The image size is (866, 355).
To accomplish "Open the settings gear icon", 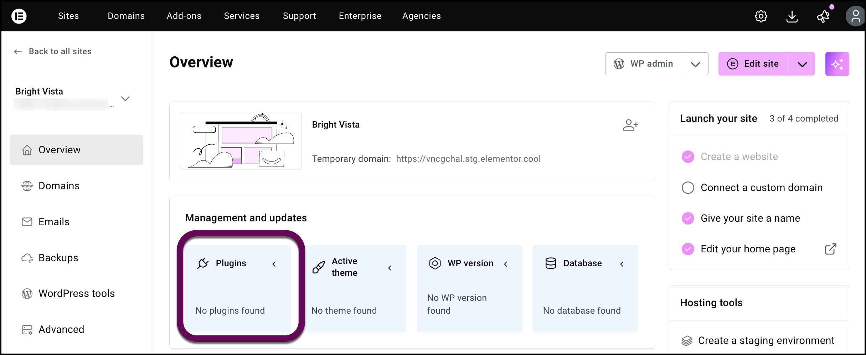I will pos(761,16).
